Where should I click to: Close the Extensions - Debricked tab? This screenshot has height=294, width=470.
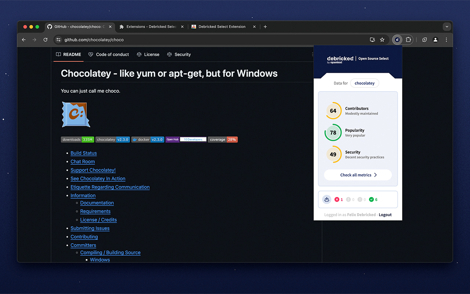(182, 27)
